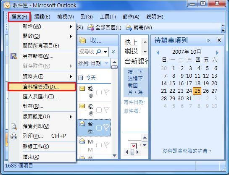
Task: Click the follow-up flag on the first 松 message
Action: point(107,92)
